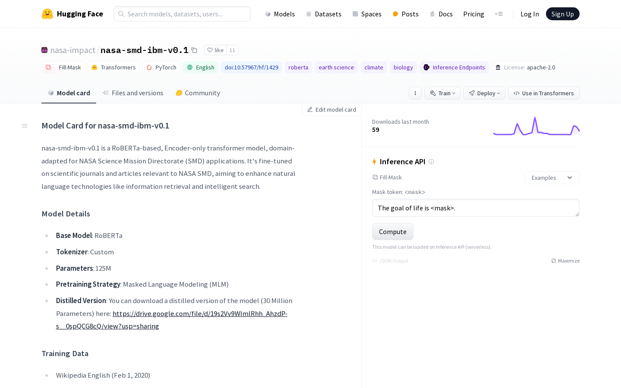This screenshot has height=388, width=621.
Task: Open the Examples dropdown
Action: click(552, 178)
